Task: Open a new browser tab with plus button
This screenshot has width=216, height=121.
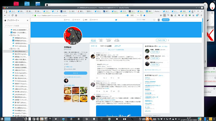Action: click(198, 11)
